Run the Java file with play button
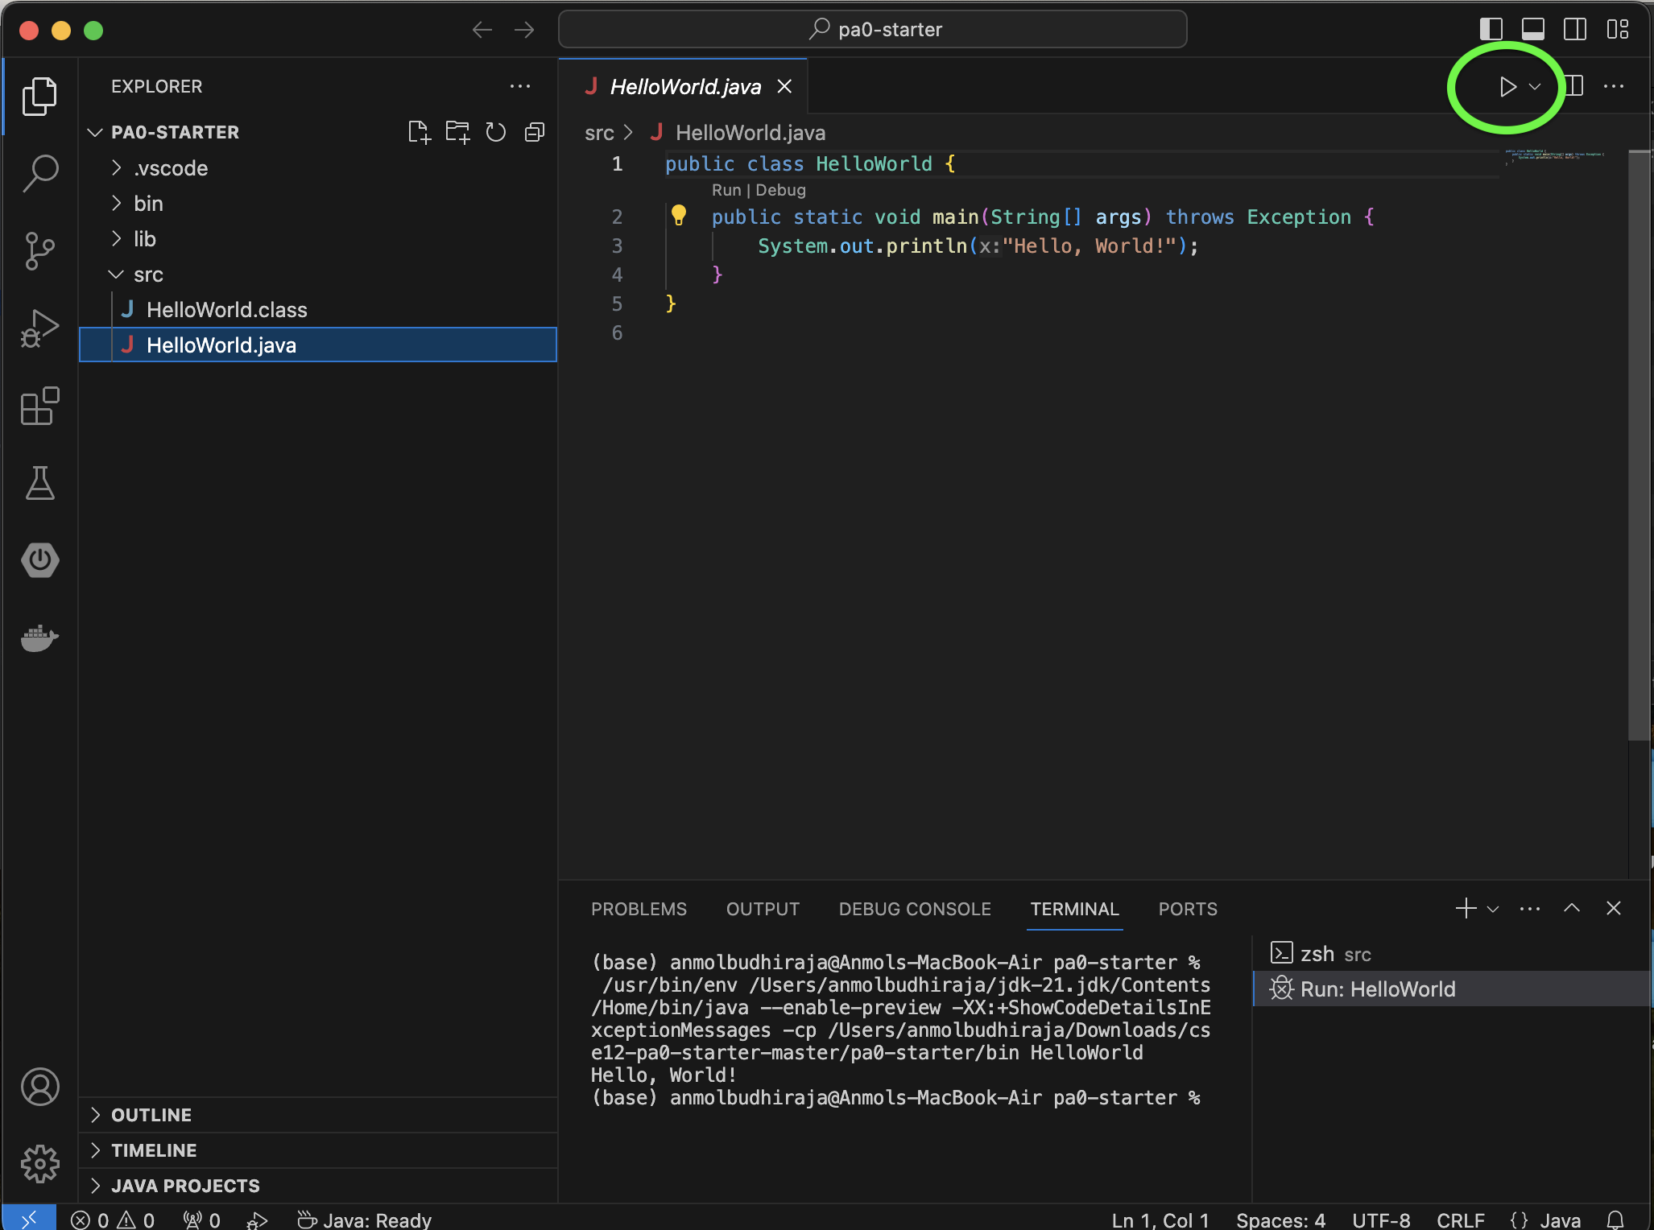Viewport: 1654px width, 1230px height. (1507, 87)
